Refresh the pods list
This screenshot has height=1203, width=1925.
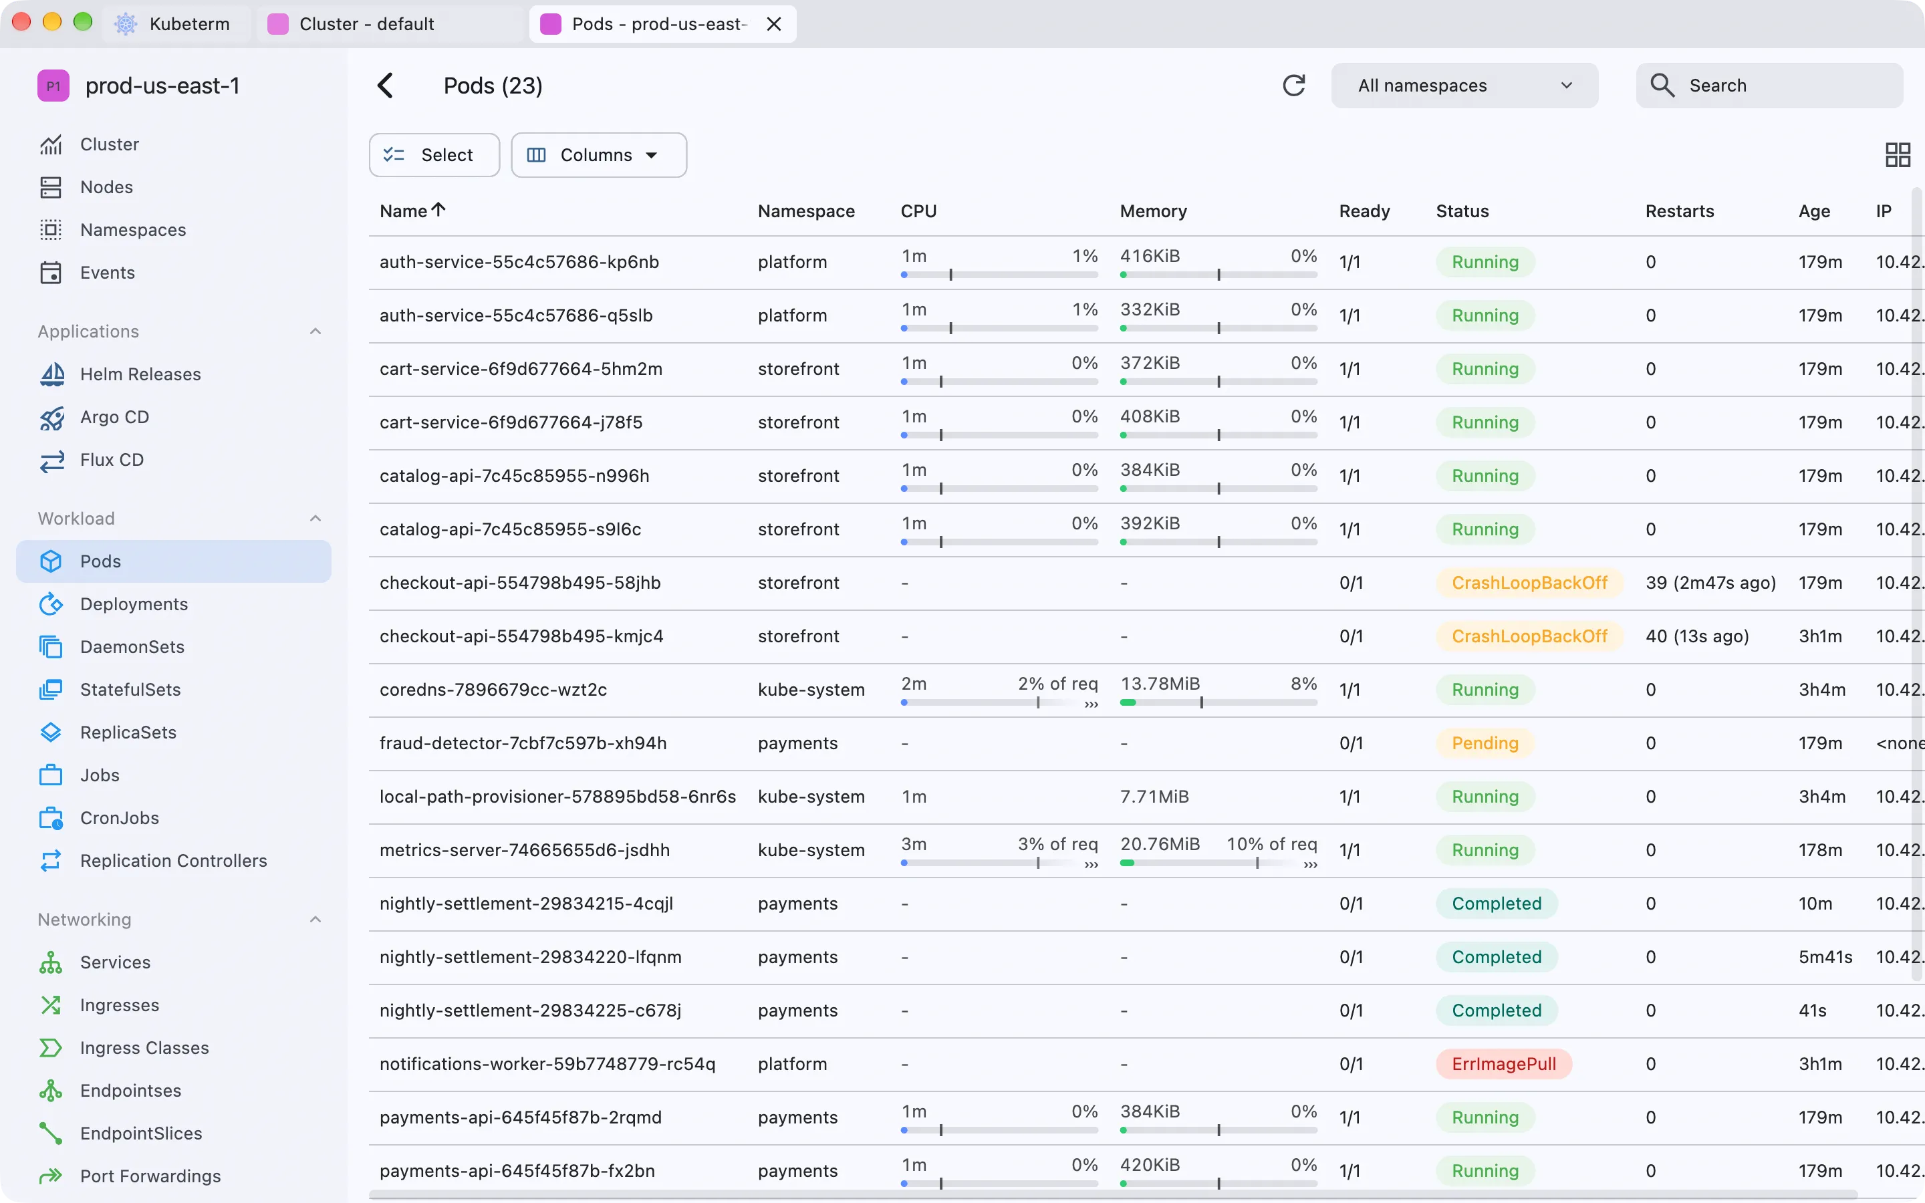pyautogui.click(x=1294, y=86)
